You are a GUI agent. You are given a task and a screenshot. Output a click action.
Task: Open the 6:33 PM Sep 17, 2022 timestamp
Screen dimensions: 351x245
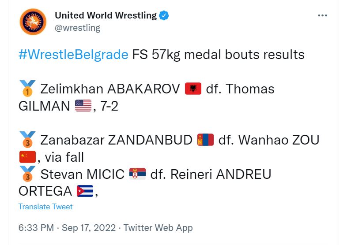67,228
